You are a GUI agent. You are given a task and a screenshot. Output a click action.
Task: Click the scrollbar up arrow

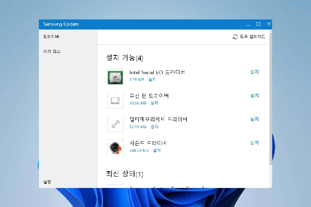(x=271, y=31)
